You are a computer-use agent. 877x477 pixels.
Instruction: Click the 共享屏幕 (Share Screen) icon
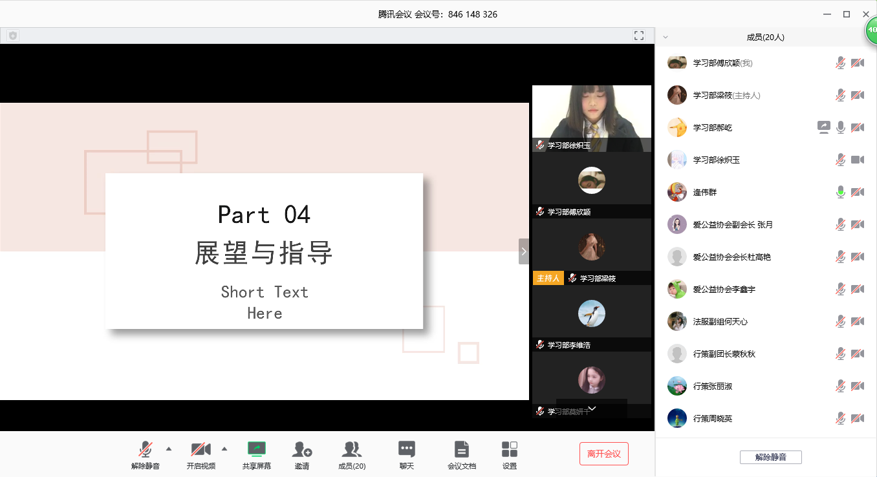click(x=257, y=449)
